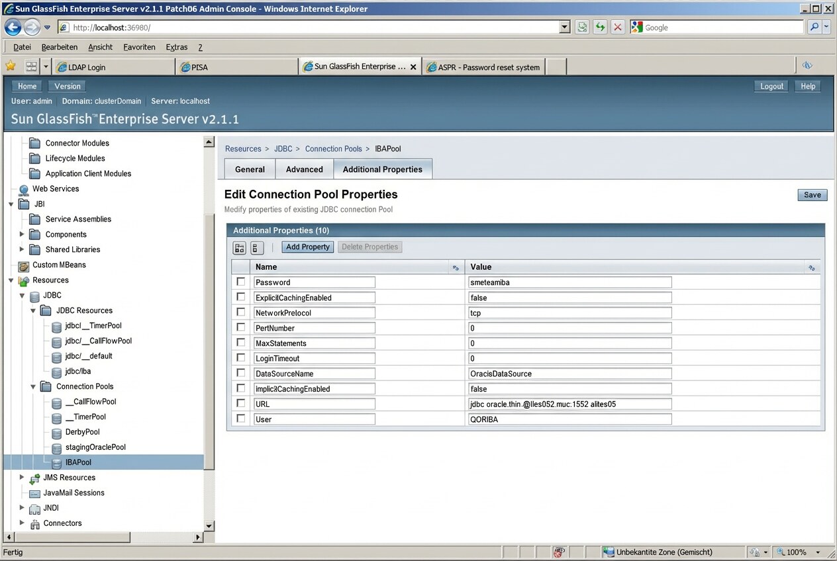Click the Home button in header
The image size is (837, 561).
pyautogui.click(x=27, y=86)
